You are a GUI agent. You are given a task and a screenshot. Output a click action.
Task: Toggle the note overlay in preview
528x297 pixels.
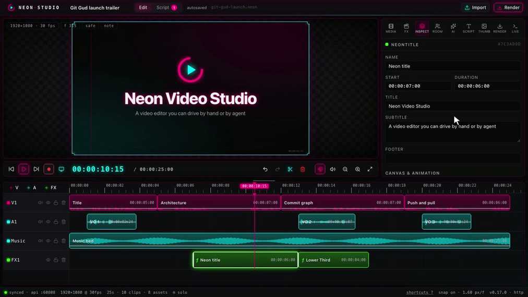click(x=109, y=26)
